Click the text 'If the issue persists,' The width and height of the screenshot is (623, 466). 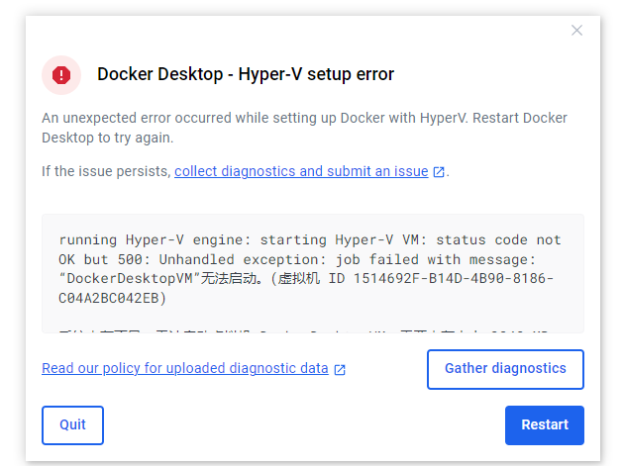pyautogui.click(x=106, y=171)
